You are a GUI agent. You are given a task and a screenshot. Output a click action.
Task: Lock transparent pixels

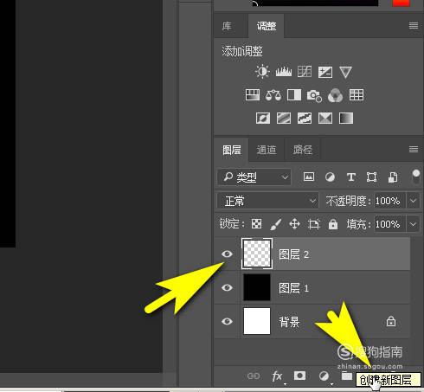pos(256,224)
